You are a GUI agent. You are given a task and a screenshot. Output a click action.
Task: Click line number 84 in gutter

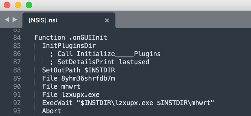click(x=17, y=38)
